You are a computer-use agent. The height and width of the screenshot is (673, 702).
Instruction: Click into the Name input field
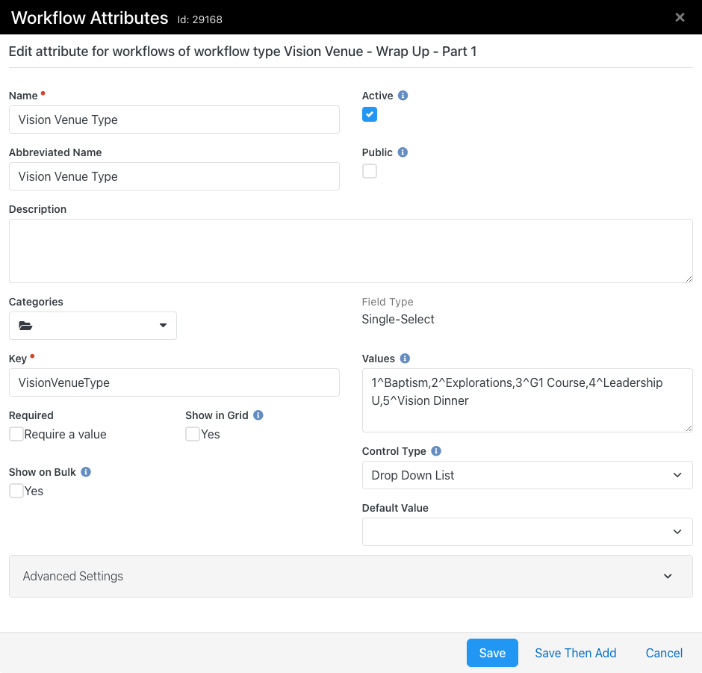pos(174,120)
